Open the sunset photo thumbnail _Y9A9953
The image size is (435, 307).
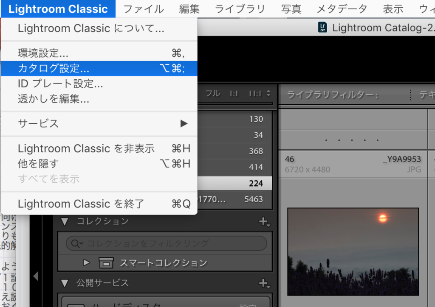pos(353,251)
